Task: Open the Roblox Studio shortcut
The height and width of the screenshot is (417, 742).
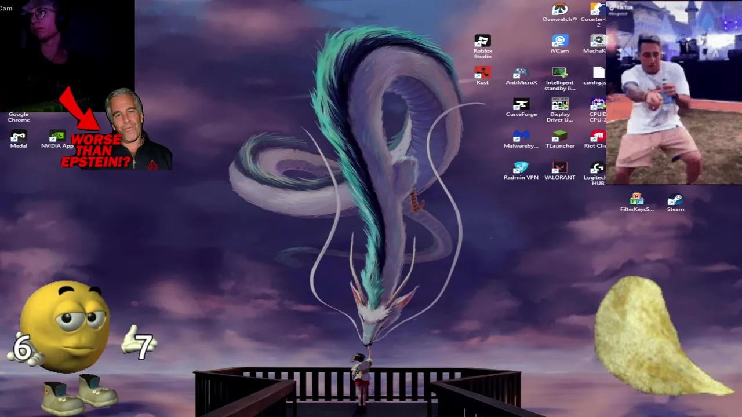Action: 482,46
